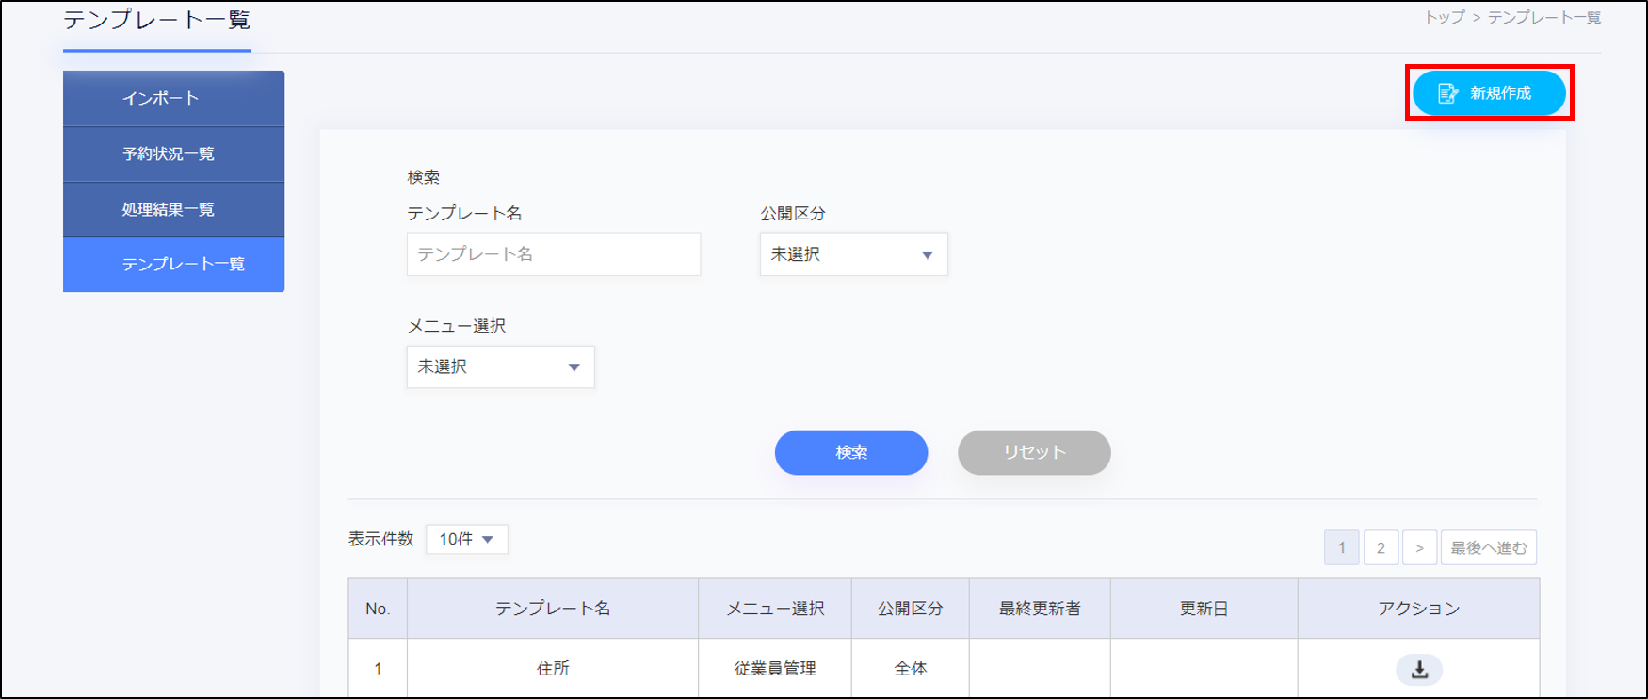Go to 処理結果一覧 in the sidebar
The width and height of the screenshot is (1648, 699).
[x=173, y=209]
